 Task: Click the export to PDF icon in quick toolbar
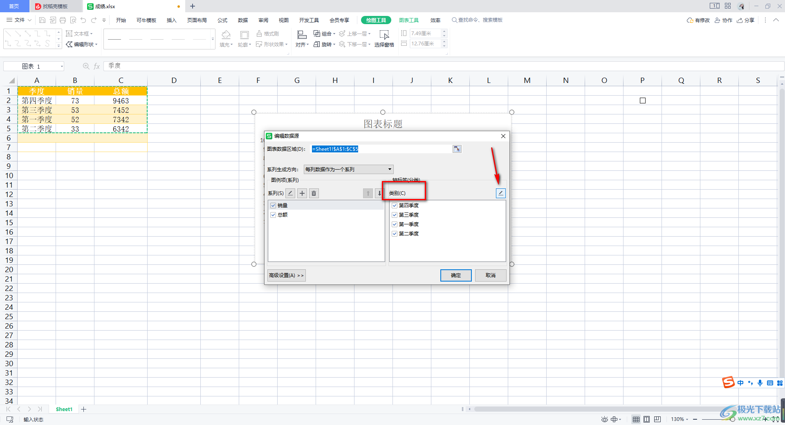click(52, 20)
